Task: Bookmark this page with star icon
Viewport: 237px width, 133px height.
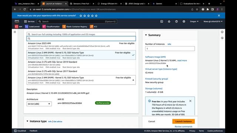Action: (x=197, y=9)
